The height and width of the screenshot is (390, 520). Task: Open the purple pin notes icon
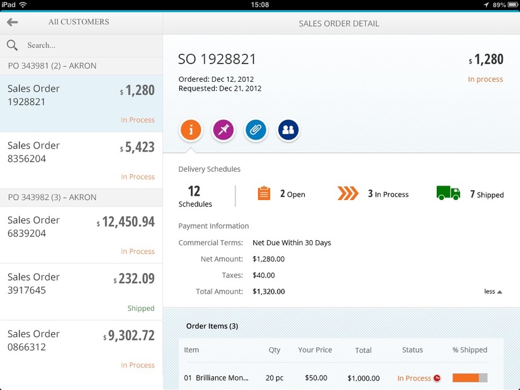tap(223, 130)
